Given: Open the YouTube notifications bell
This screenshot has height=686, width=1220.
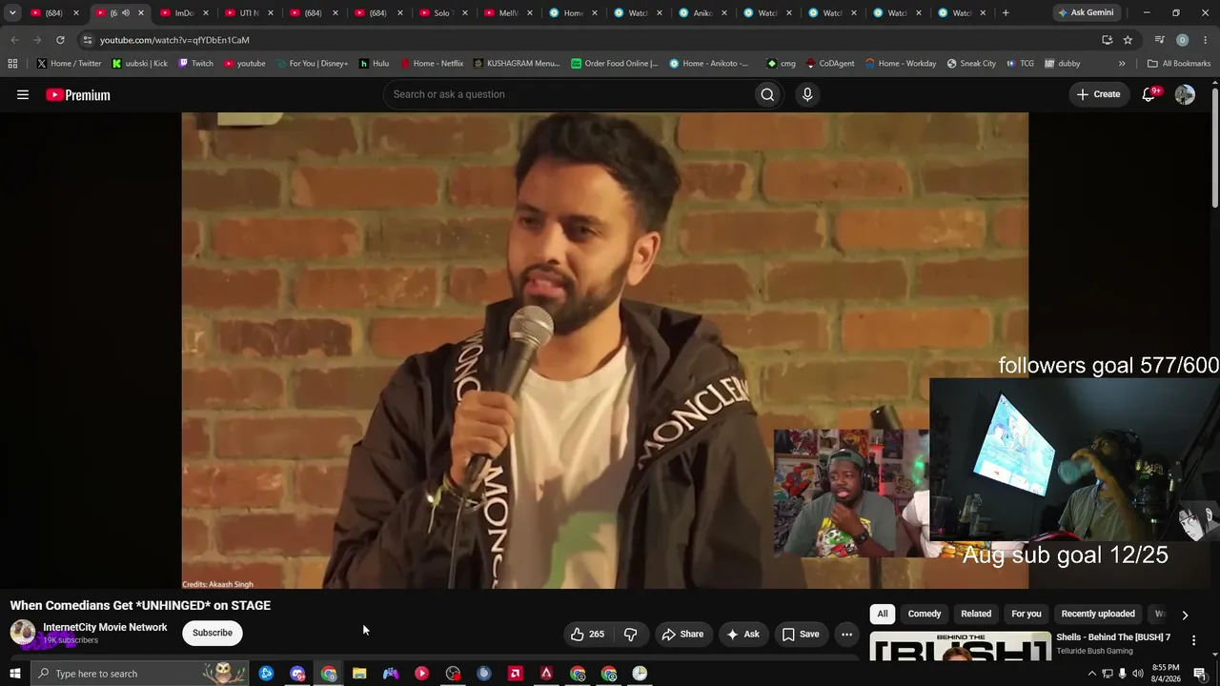Looking at the screenshot, I should point(1149,94).
